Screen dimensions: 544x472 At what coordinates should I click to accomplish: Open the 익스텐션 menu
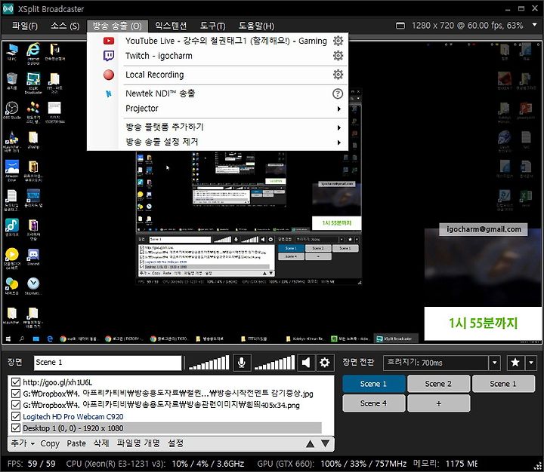171,26
